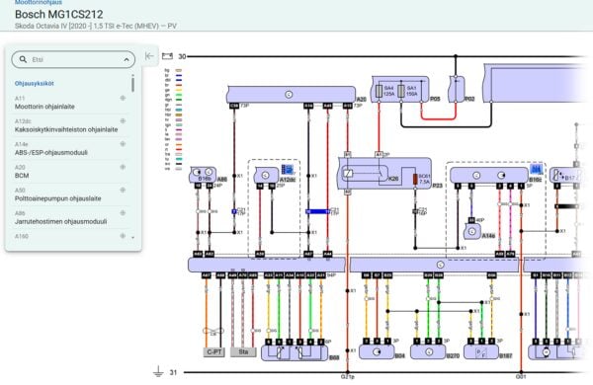593x385 pixels.
Task: Select the K26 relay symbol
Action: 364,174
